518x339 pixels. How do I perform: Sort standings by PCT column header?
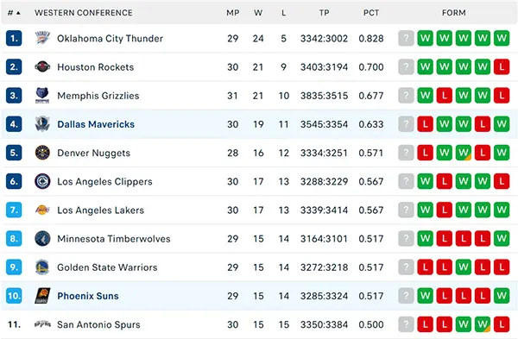371,13
